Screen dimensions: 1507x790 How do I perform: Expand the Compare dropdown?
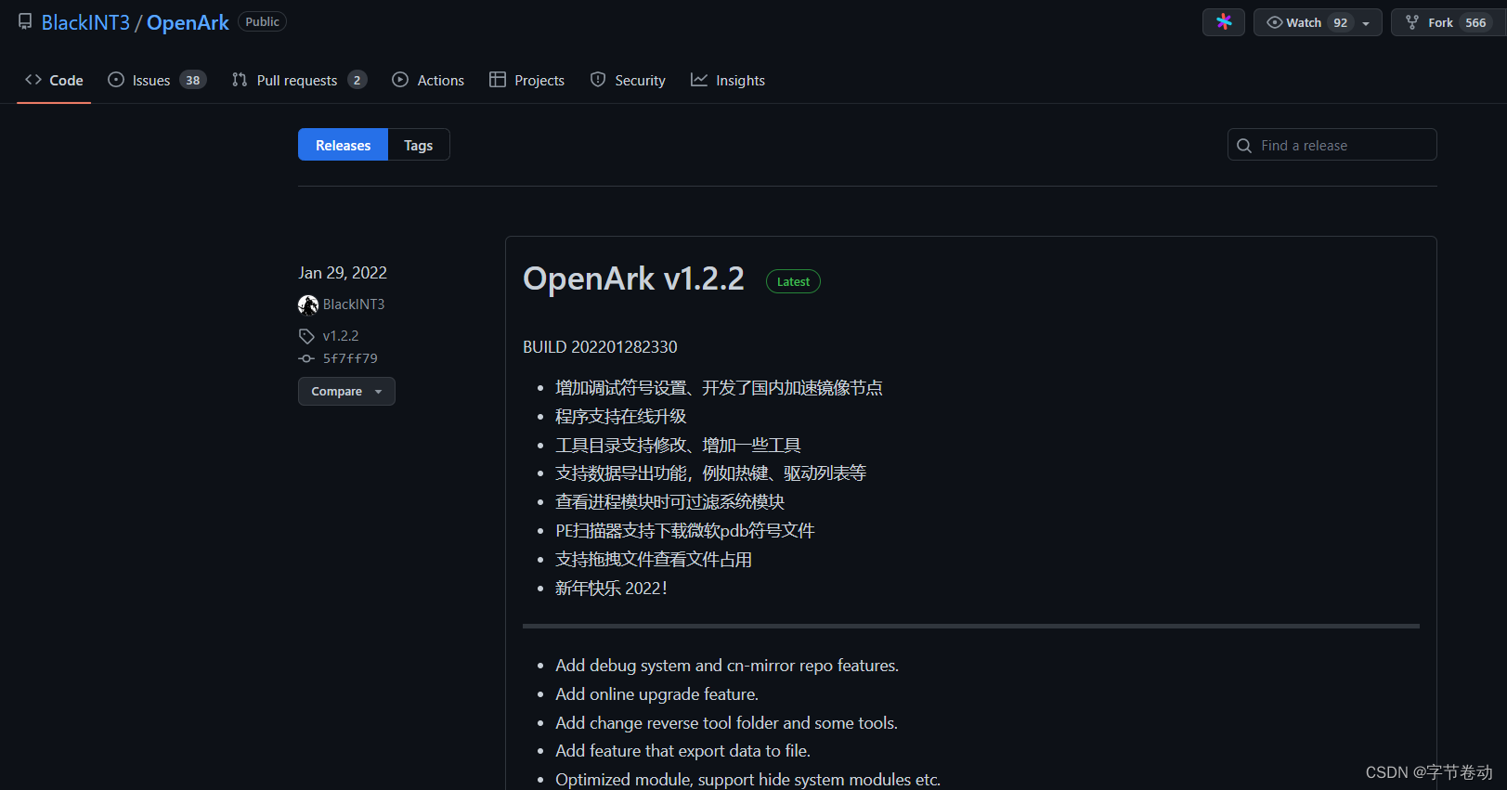(x=346, y=391)
